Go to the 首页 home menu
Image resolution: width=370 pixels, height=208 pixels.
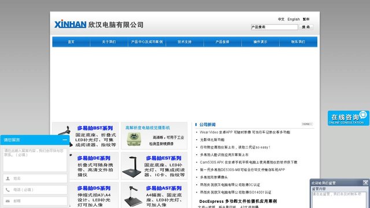pyautogui.click(x=71, y=42)
